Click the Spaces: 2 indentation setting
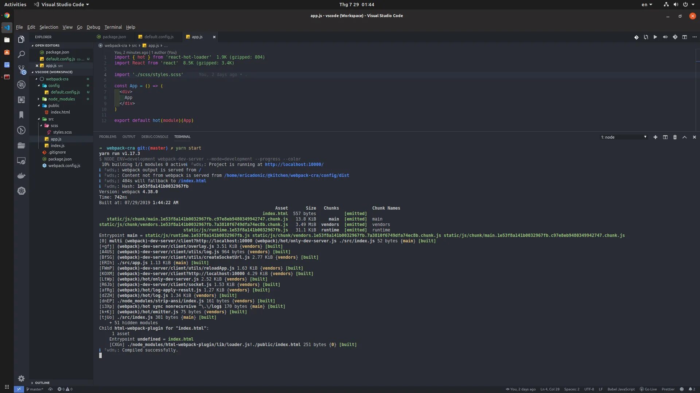Image resolution: width=700 pixels, height=393 pixels. click(x=571, y=389)
